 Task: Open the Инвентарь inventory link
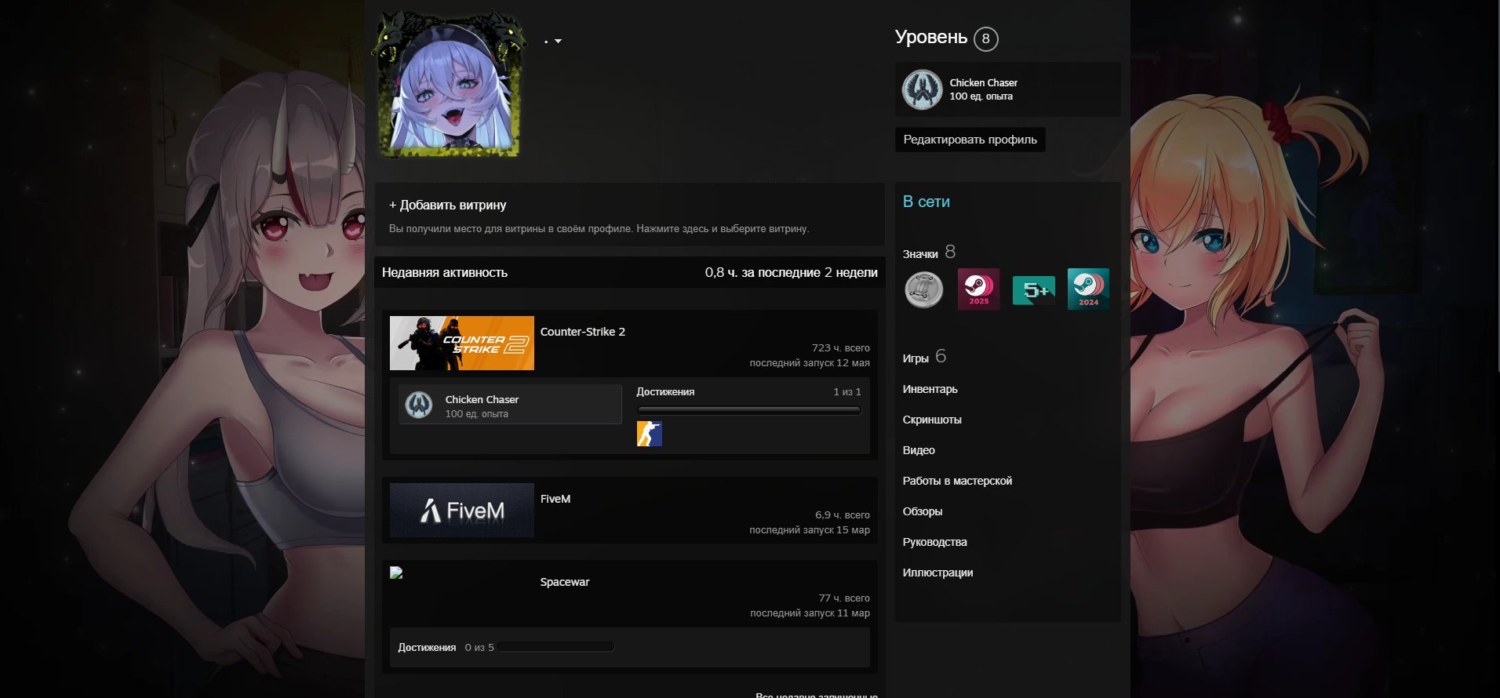(930, 389)
